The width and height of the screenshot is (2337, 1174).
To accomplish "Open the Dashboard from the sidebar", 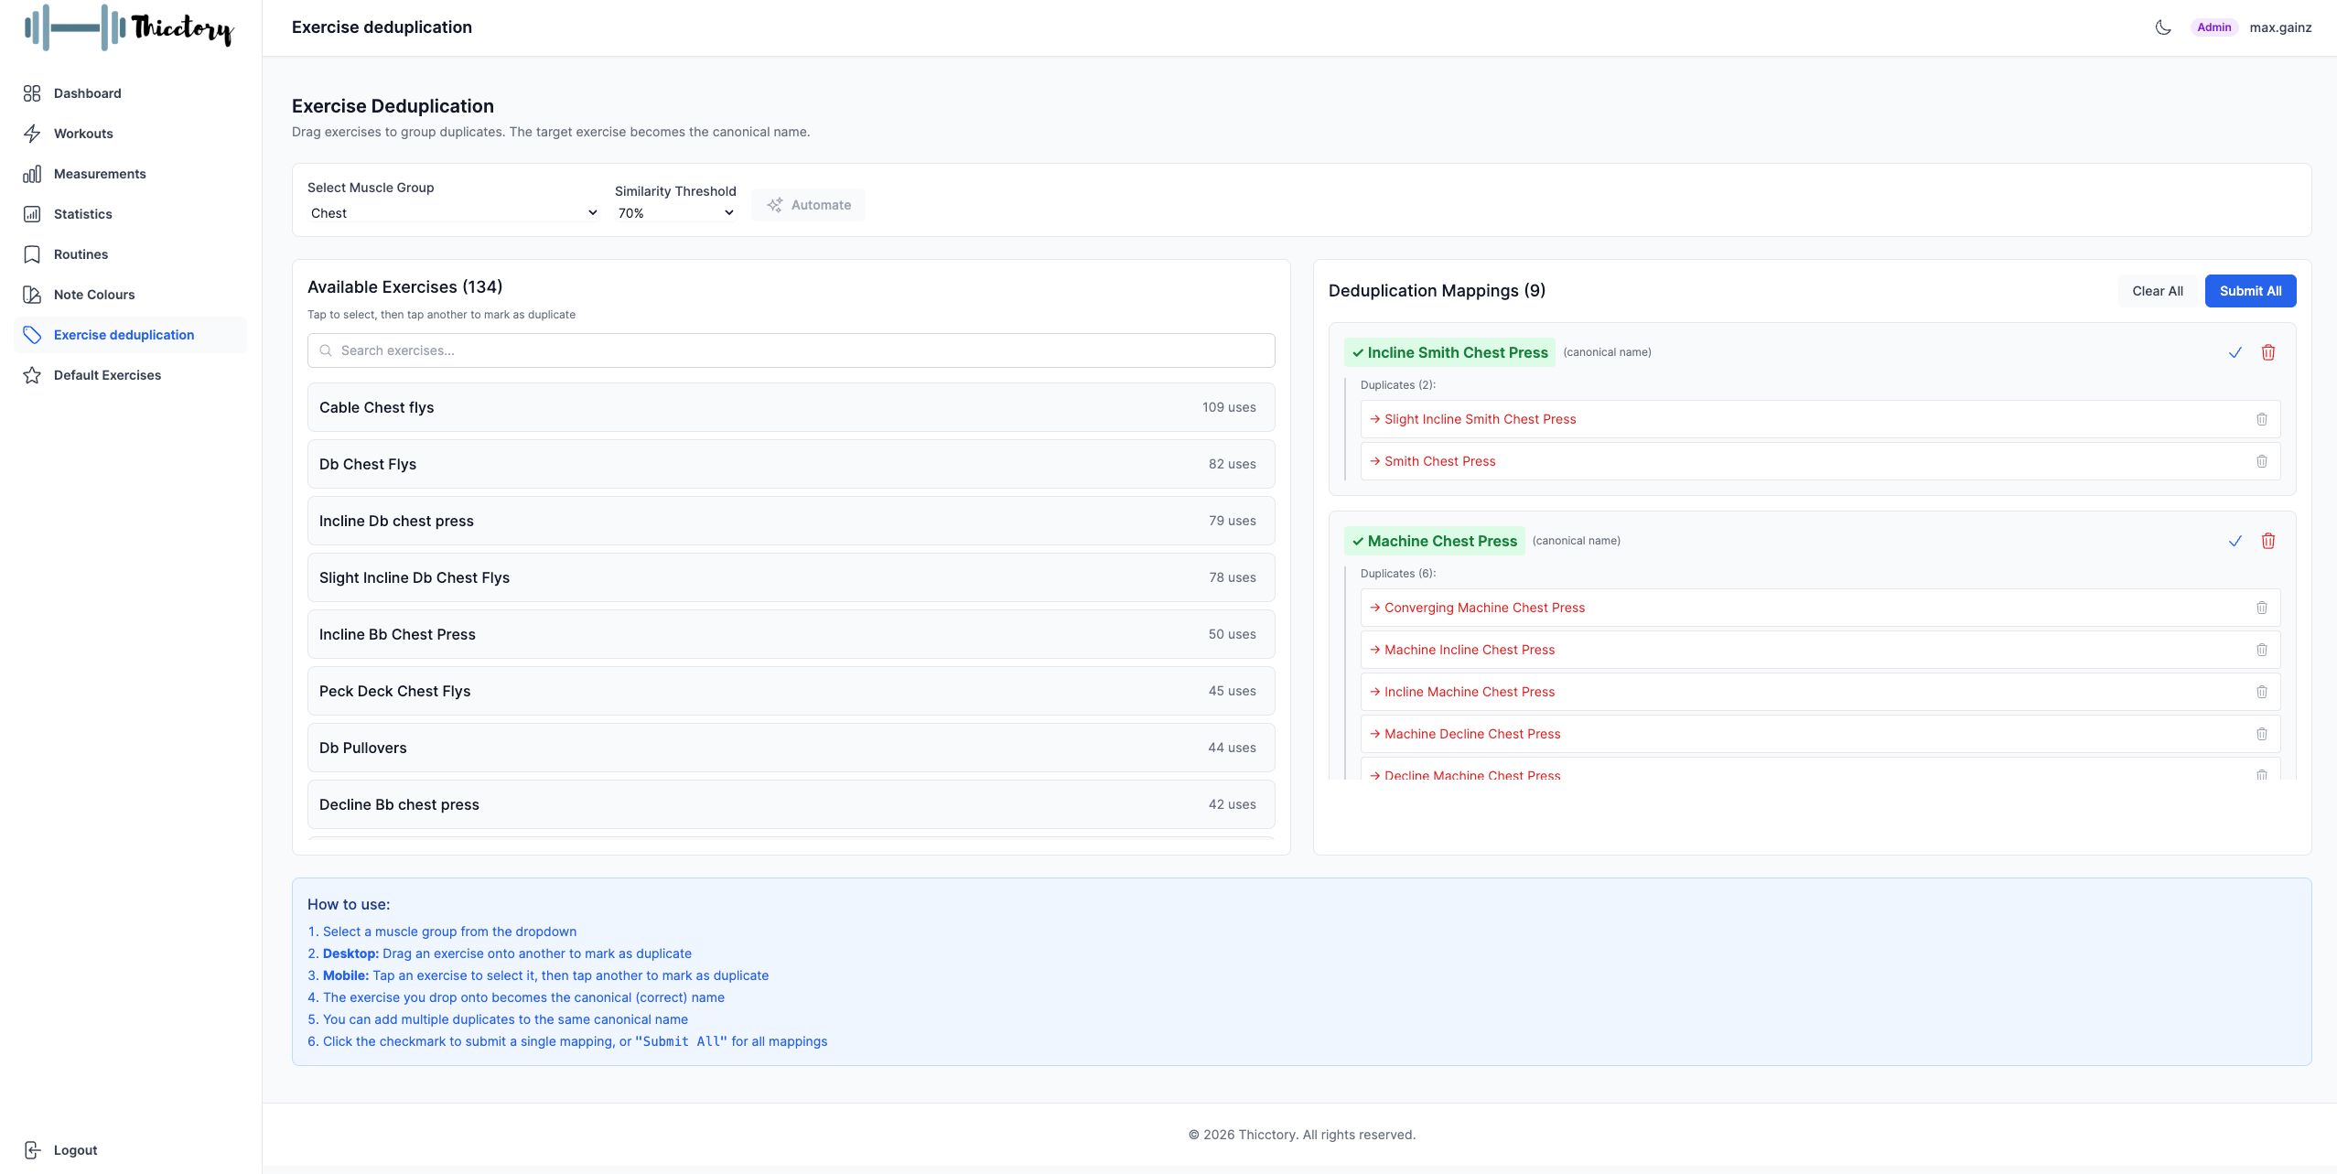I will point(87,92).
